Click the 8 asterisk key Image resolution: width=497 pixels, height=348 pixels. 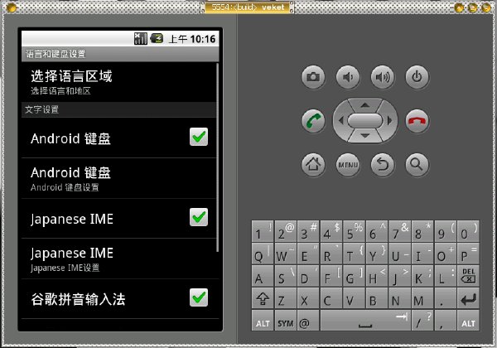(x=422, y=231)
